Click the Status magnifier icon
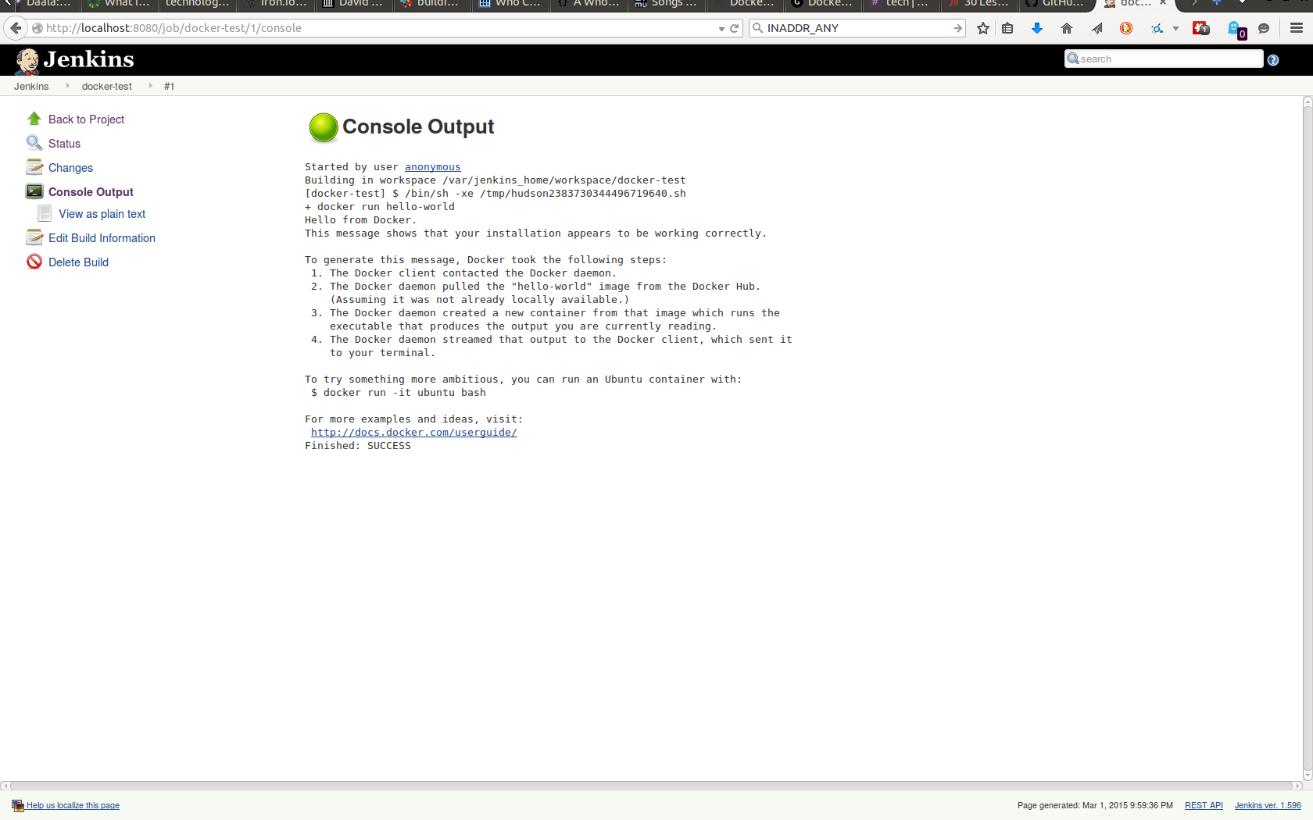The height and width of the screenshot is (820, 1313). [x=34, y=143]
